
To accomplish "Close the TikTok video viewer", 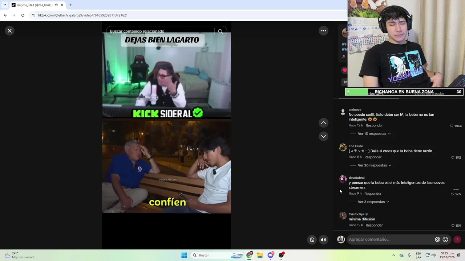I will (10, 31).
